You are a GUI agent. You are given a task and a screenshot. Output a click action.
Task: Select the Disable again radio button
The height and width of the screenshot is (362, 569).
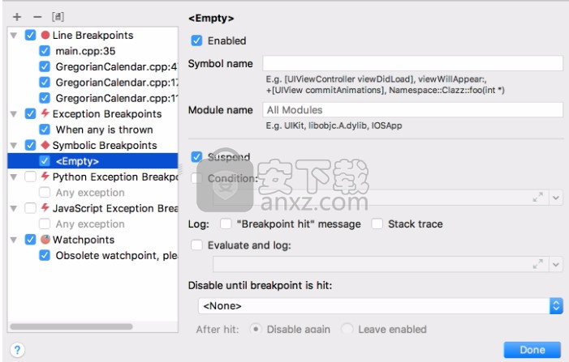(x=256, y=329)
